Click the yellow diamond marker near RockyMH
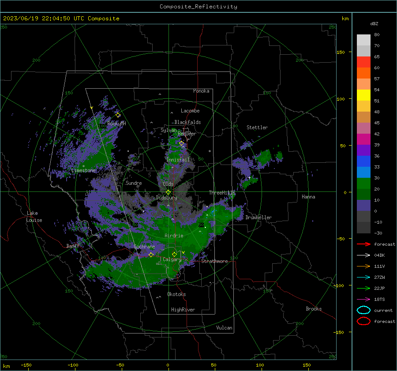The height and width of the screenshot is (371, 397). coord(118,115)
